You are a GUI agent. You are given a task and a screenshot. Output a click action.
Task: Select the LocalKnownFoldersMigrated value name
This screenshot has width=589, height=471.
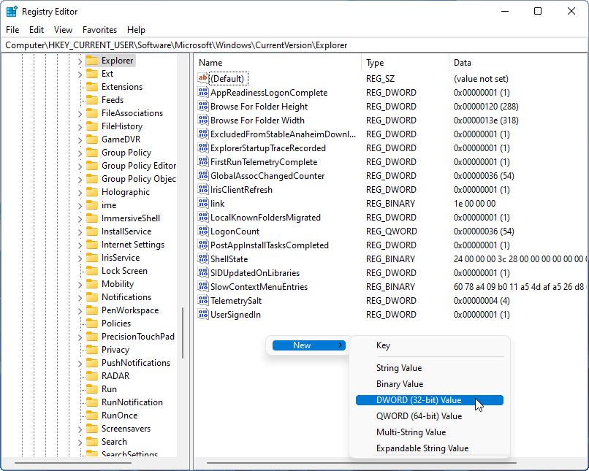click(x=265, y=218)
